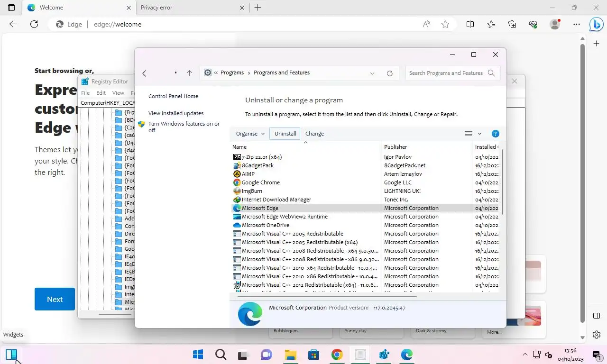Viewport: 607px width, 364px height.
Task: Add a new tab in Edge
Action: coord(258,8)
